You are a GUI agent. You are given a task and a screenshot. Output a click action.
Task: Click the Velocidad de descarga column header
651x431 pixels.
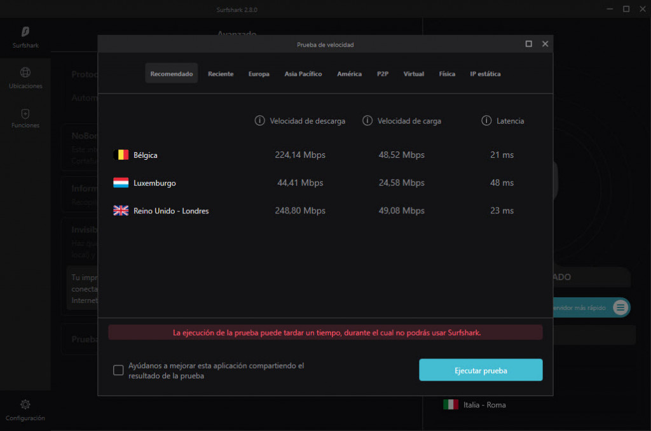[x=307, y=121]
